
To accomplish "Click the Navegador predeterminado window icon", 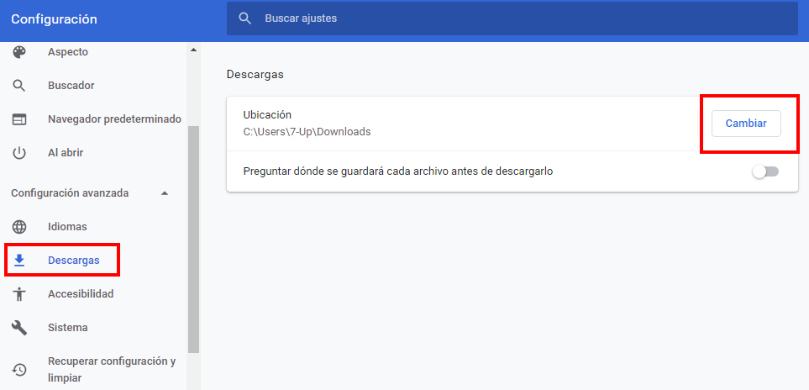I will coord(19,119).
